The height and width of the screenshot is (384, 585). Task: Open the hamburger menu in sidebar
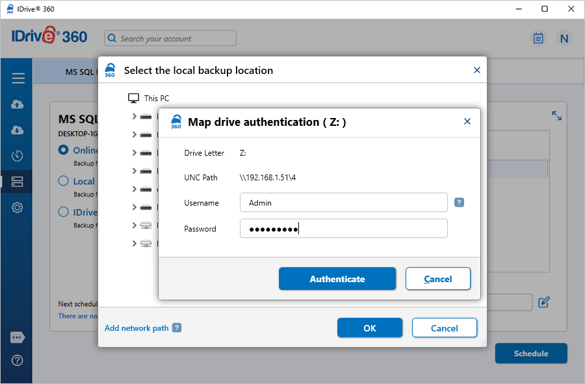[18, 78]
